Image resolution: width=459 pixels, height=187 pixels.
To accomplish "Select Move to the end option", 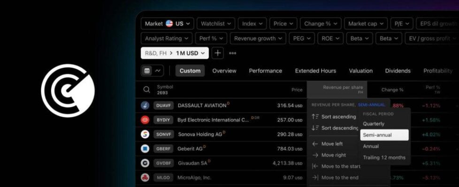I will (x=335, y=177).
